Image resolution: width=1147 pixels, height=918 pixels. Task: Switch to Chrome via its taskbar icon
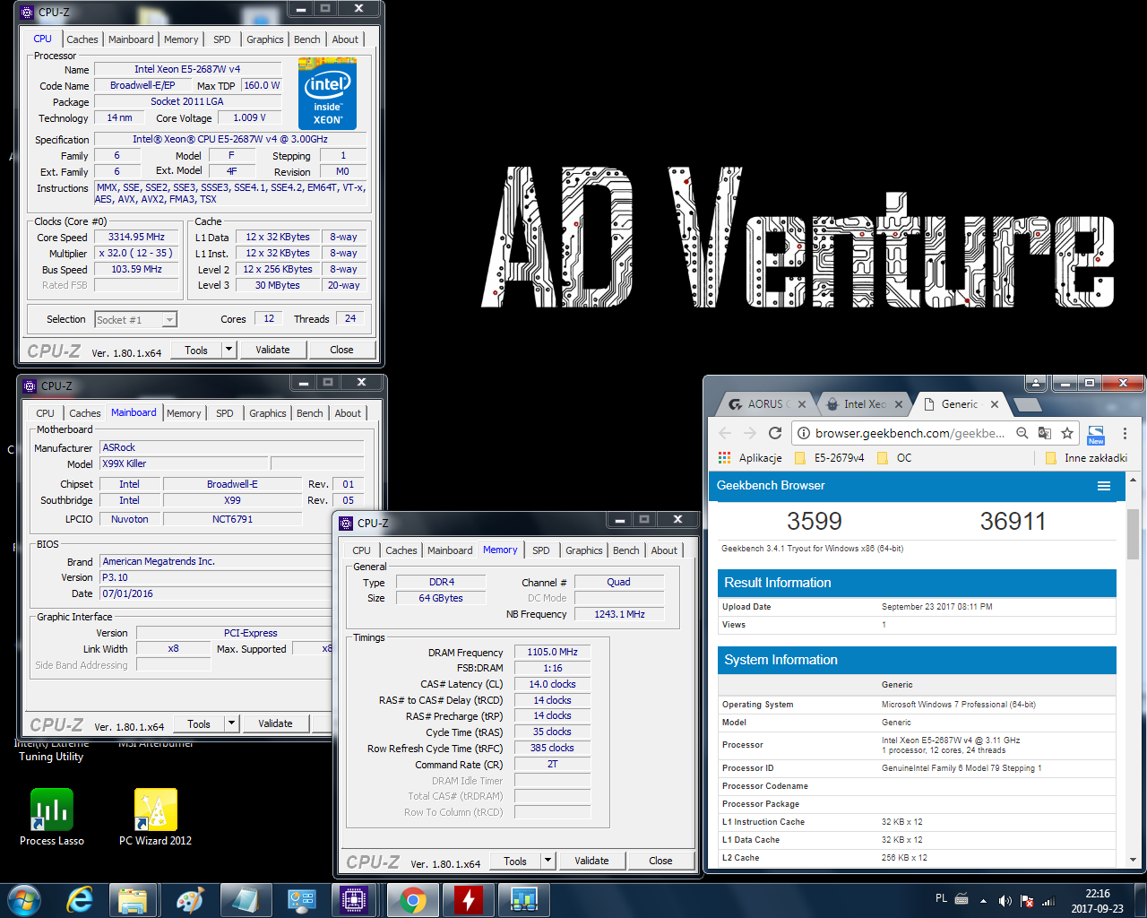point(412,899)
